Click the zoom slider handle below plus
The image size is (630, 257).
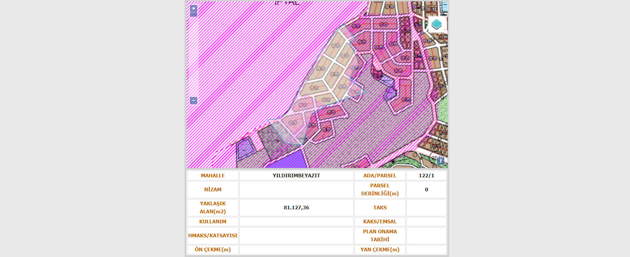point(194,15)
